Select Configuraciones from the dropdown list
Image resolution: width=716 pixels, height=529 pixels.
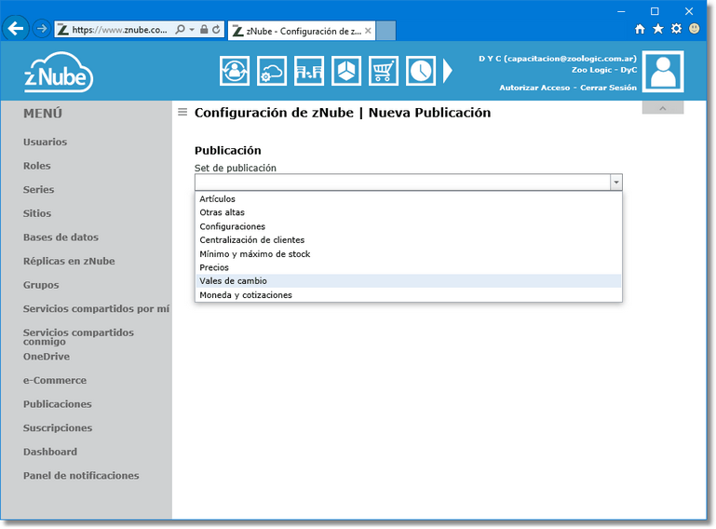[x=408, y=226]
